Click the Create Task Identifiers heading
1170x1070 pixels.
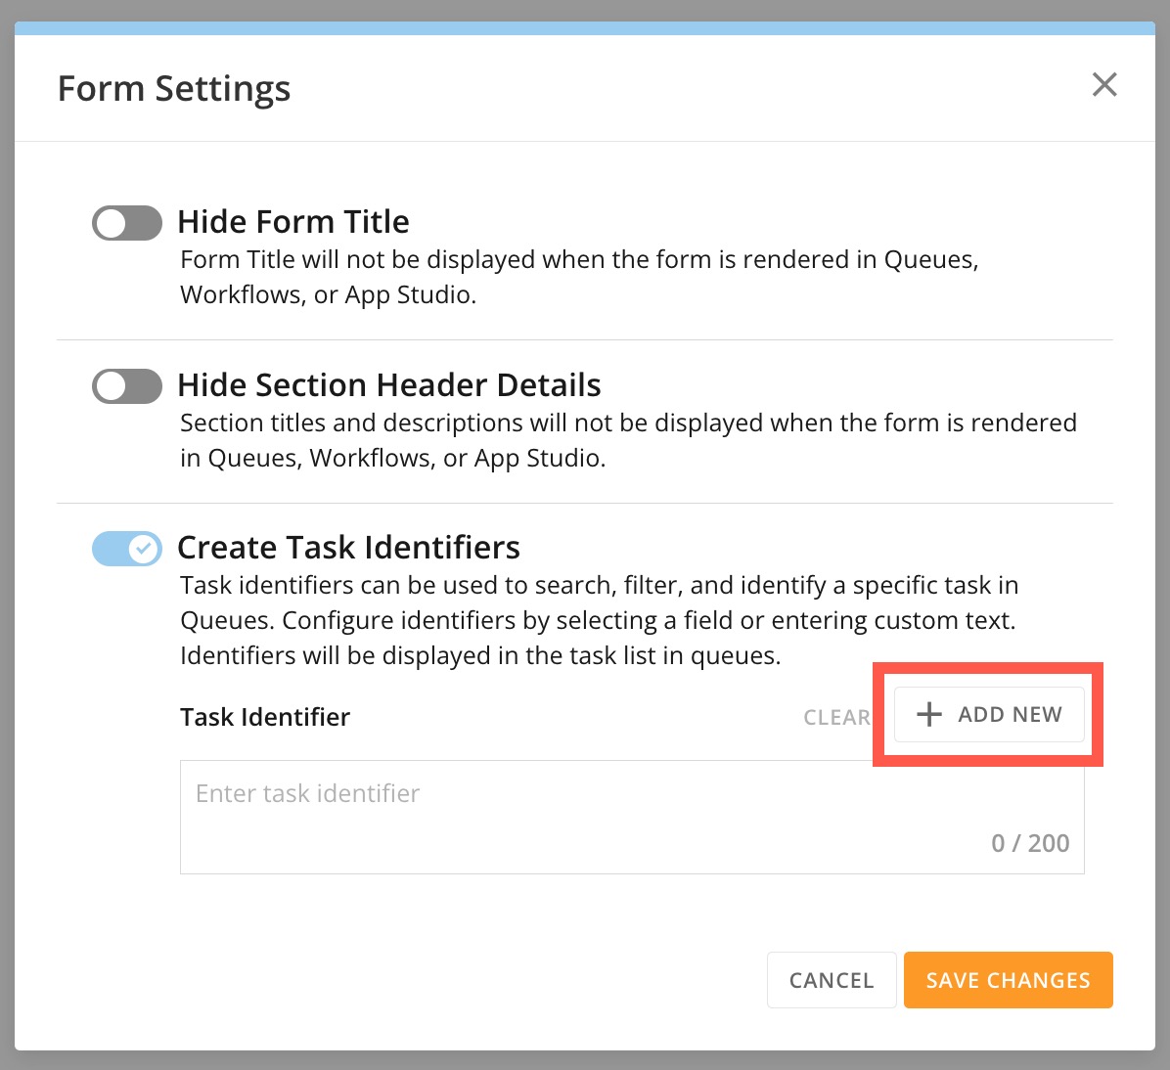tap(348, 548)
